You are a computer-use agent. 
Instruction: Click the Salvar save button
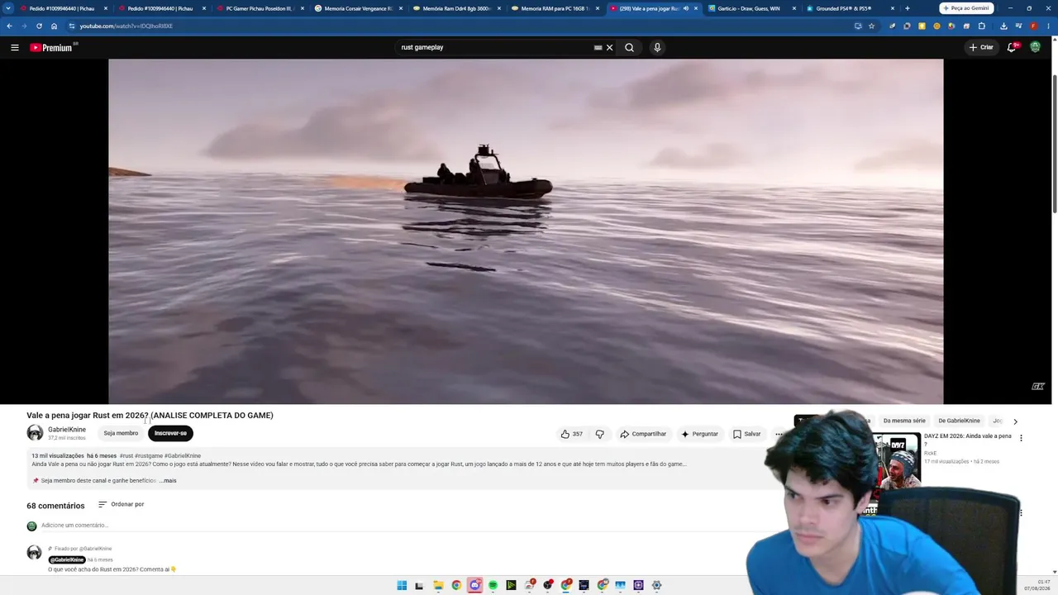[x=746, y=434]
